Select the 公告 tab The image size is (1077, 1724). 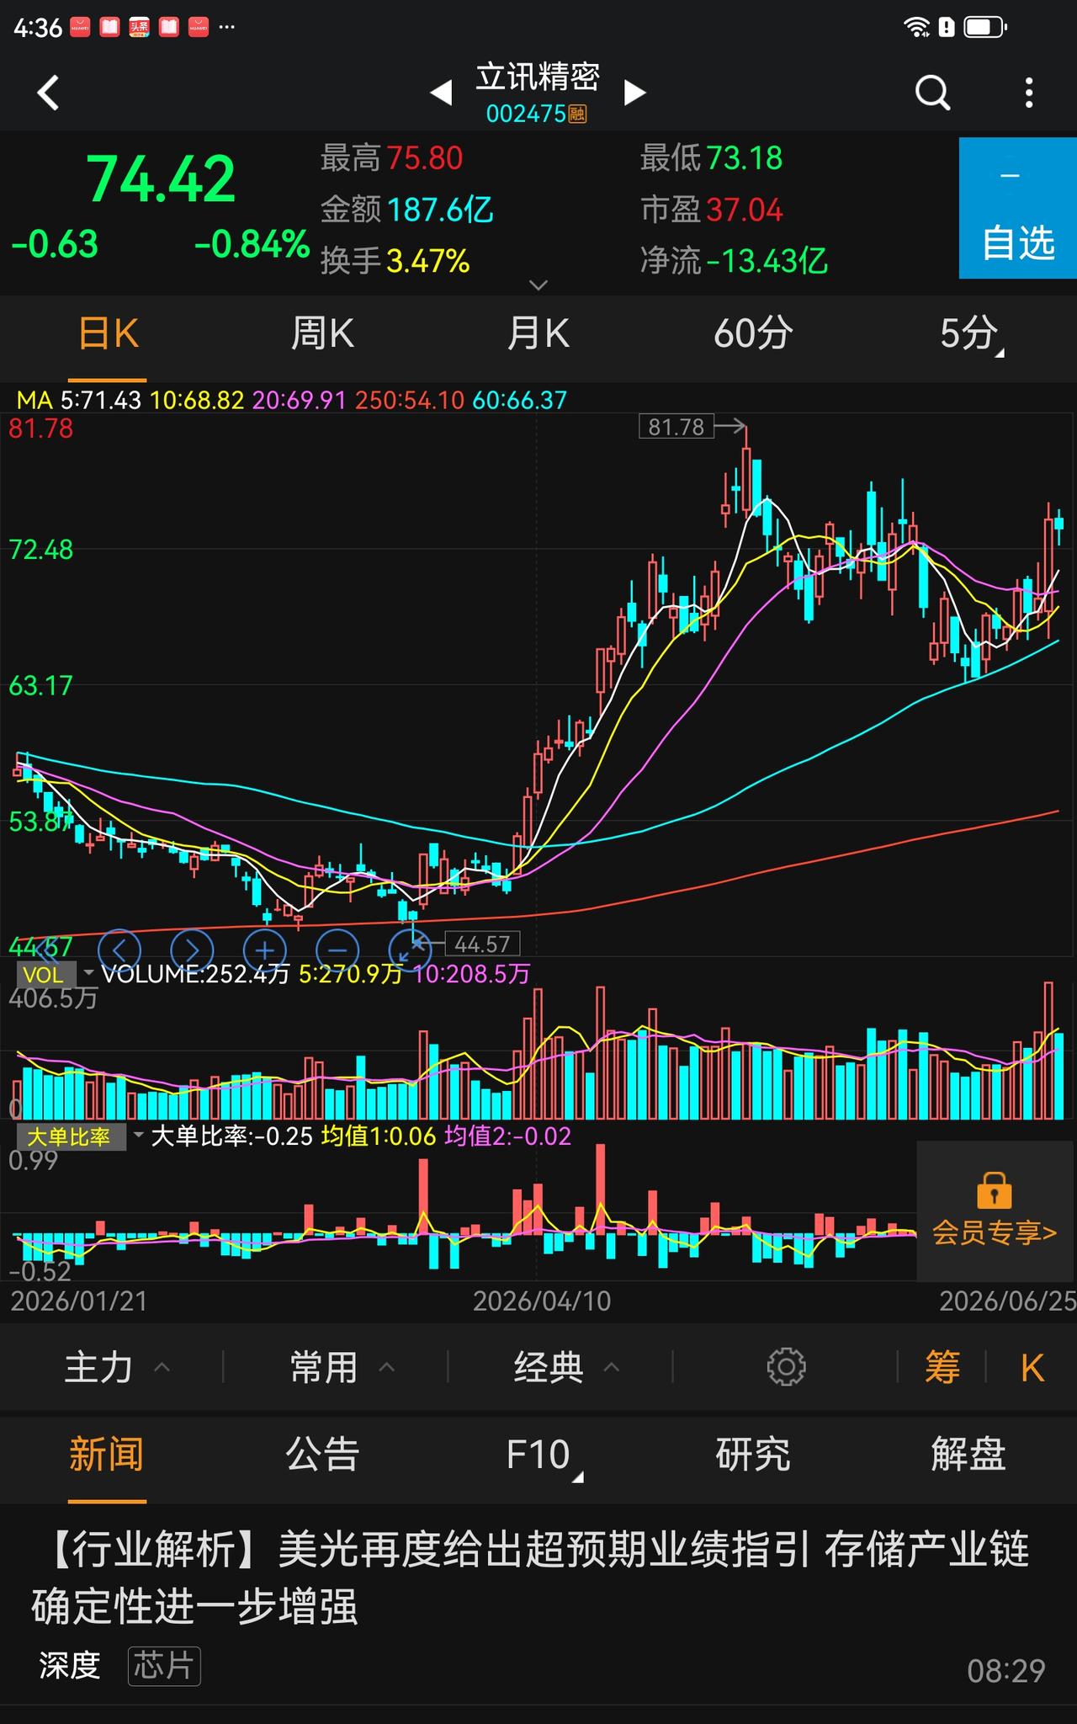[323, 1455]
